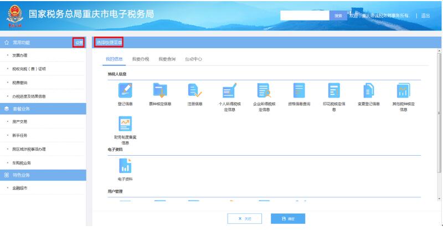The image size is (443, 230).
Task: Open the 电子资料 icon
Action: (125, 166)
